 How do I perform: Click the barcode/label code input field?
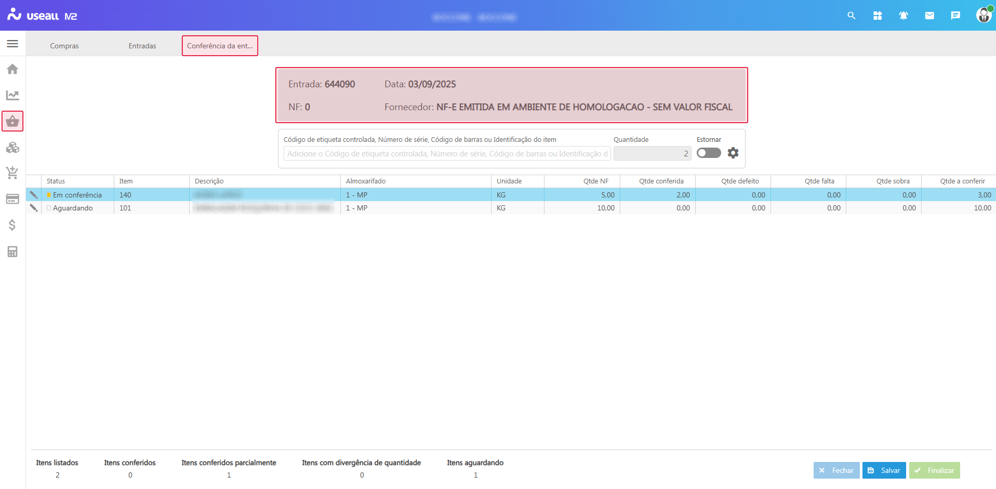pyautogui.click(x=447, y=154)
